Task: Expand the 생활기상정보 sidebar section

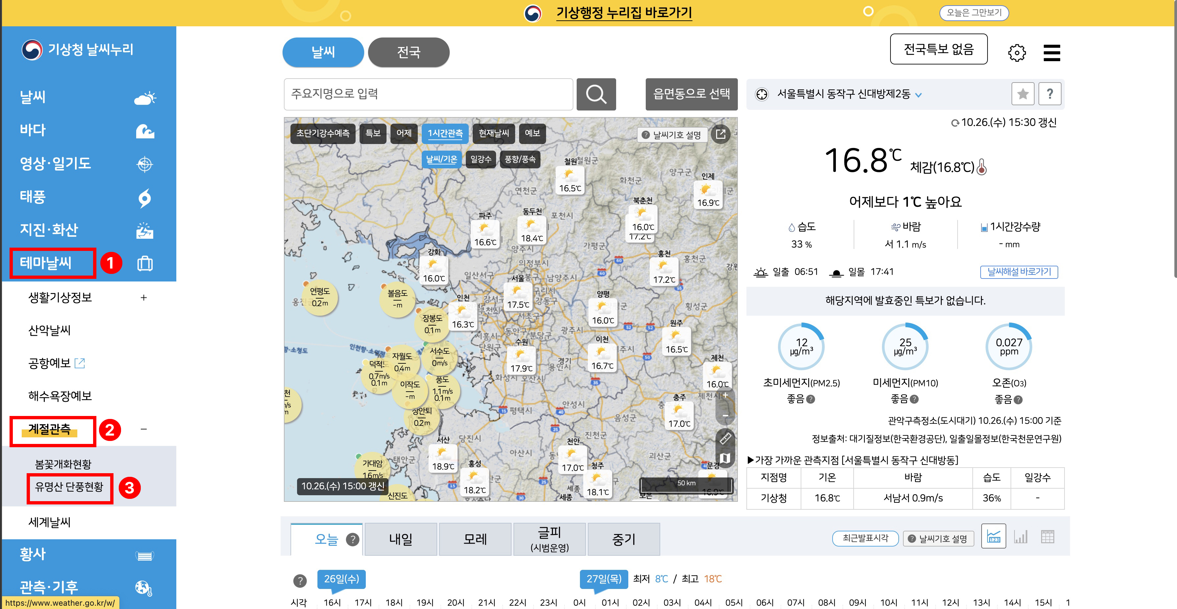Action: pyautogui.click(x=60, y=297)
